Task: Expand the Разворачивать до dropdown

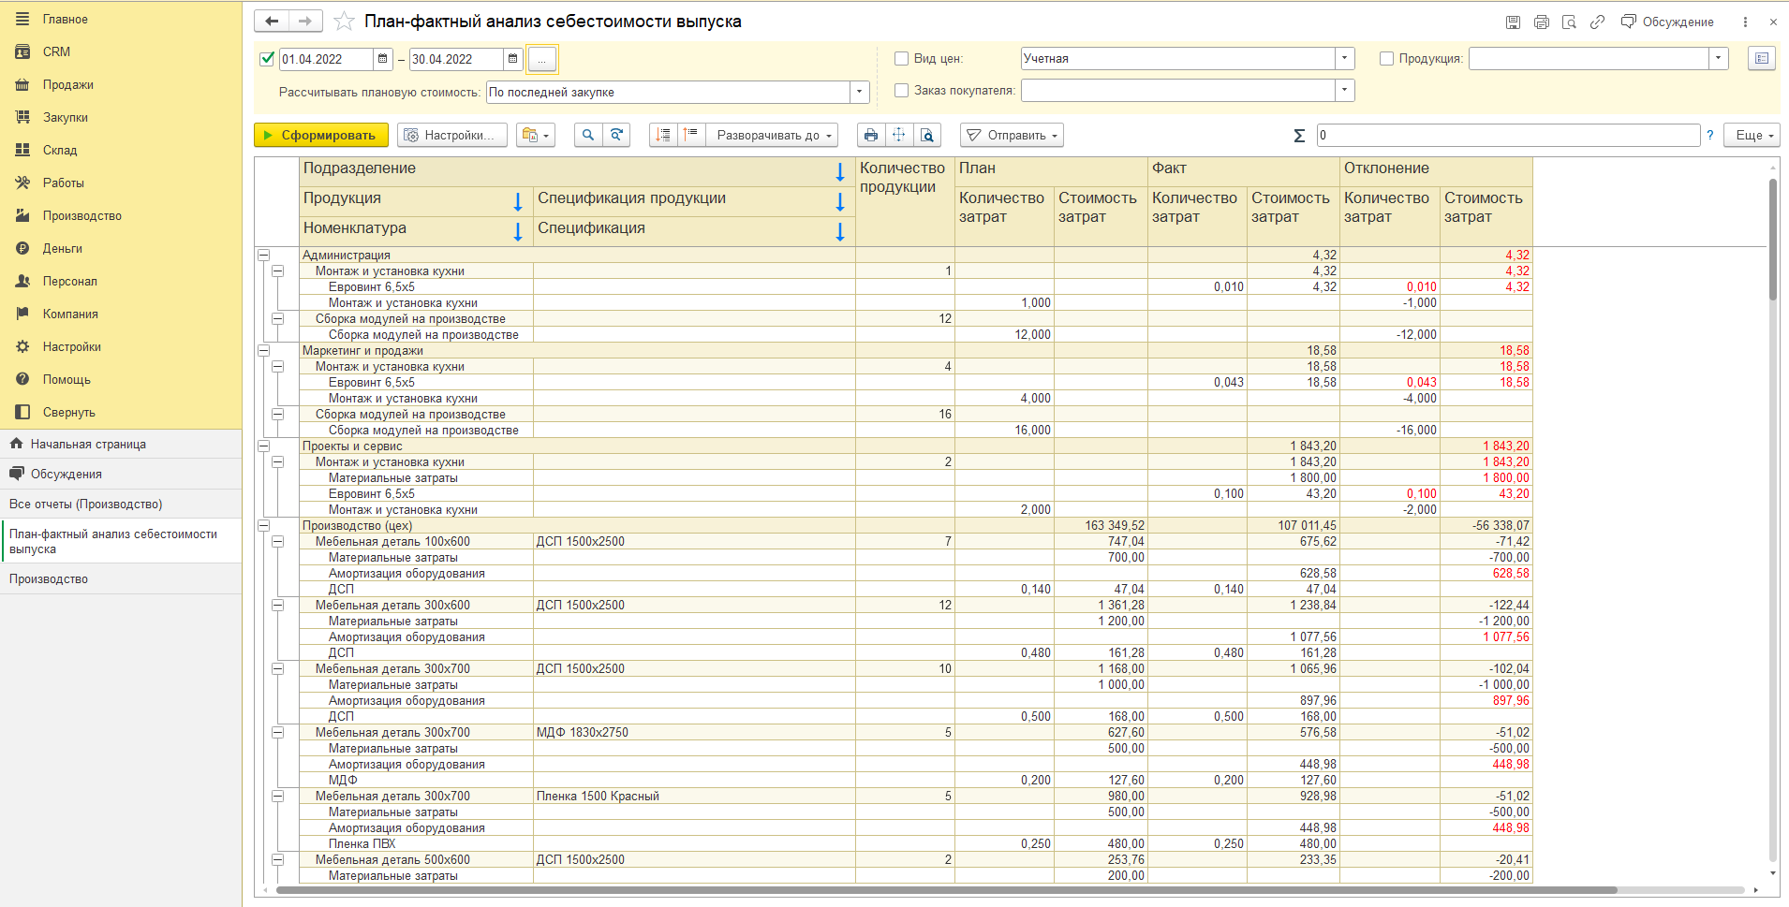Action: (774, 135)
